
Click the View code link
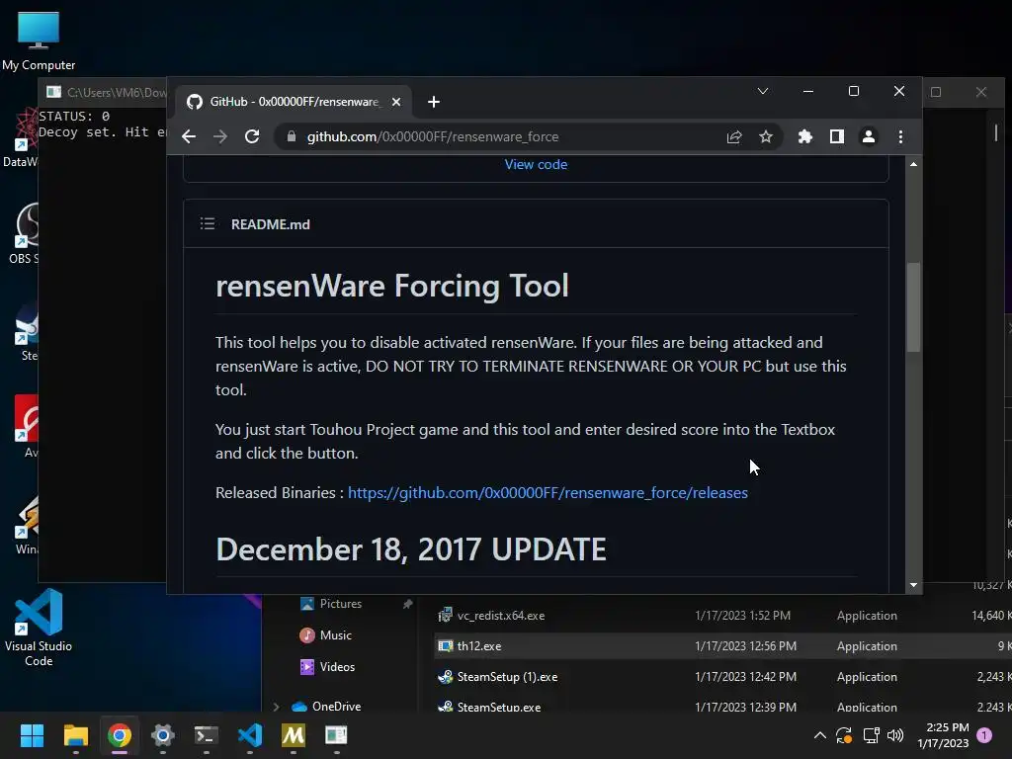(x=536, y=164)
